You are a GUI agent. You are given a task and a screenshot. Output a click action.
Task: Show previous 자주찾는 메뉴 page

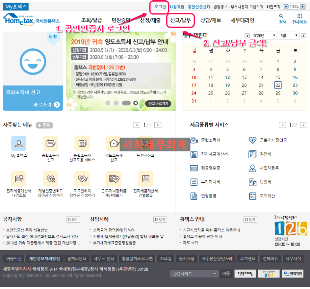[137, 125]
